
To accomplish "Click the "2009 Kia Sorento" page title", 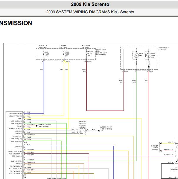I will point(90,4).
